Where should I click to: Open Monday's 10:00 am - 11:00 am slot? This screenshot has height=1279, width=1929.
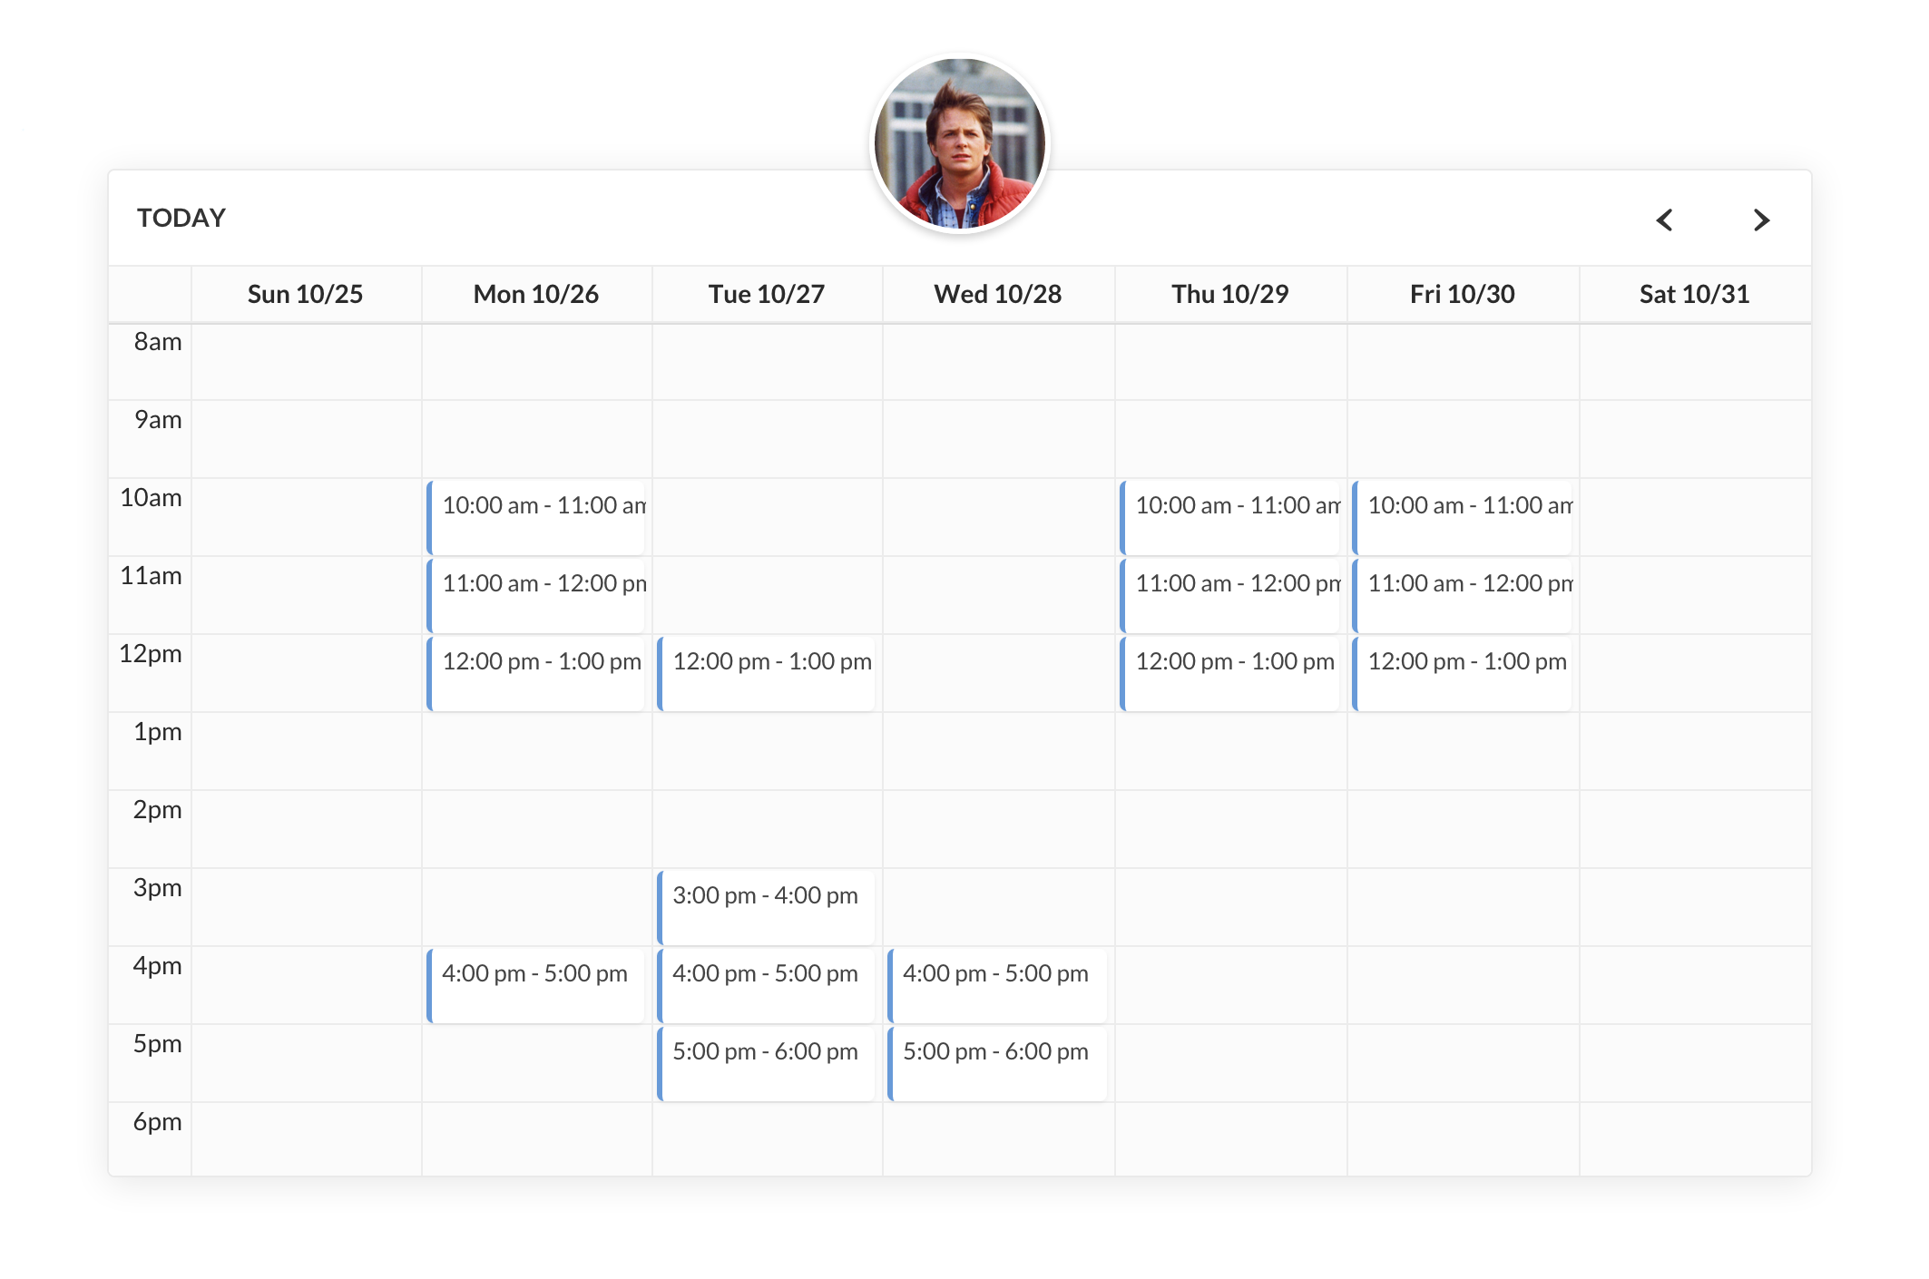pos(537,517)
